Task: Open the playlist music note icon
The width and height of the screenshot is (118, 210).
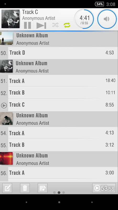Action: click(42, 188)
